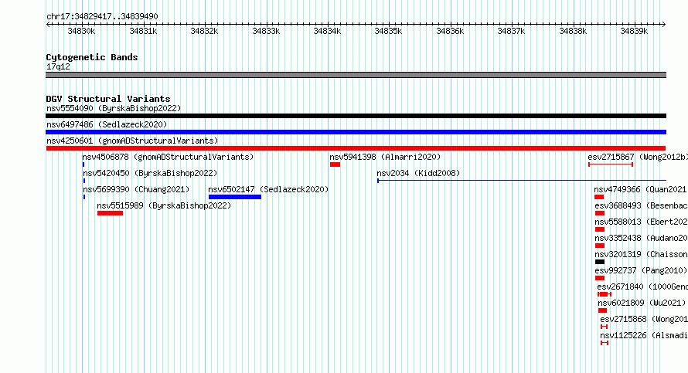This screenshot has height=373, width=688.
Task: Select the nsv4749366 red variant block
Action: (599, 197)
